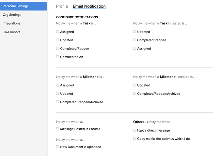Toggle Task Completed/Reopen notification
This screenshot has width=222, height=156.
click(57, 49)
